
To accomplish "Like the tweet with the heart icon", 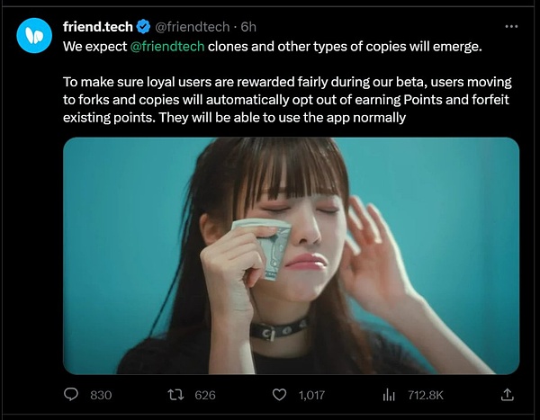I will click(279, 394).
